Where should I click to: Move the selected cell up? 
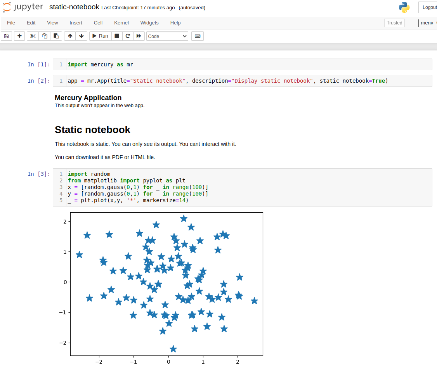(69, 36)
